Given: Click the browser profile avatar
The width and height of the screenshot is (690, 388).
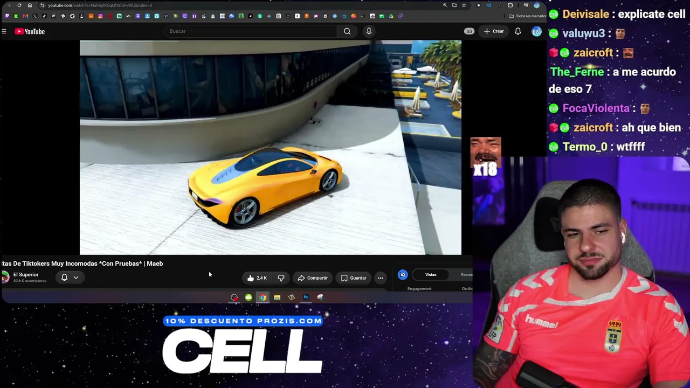Looking at the screenshot, I should coord(536,5).
